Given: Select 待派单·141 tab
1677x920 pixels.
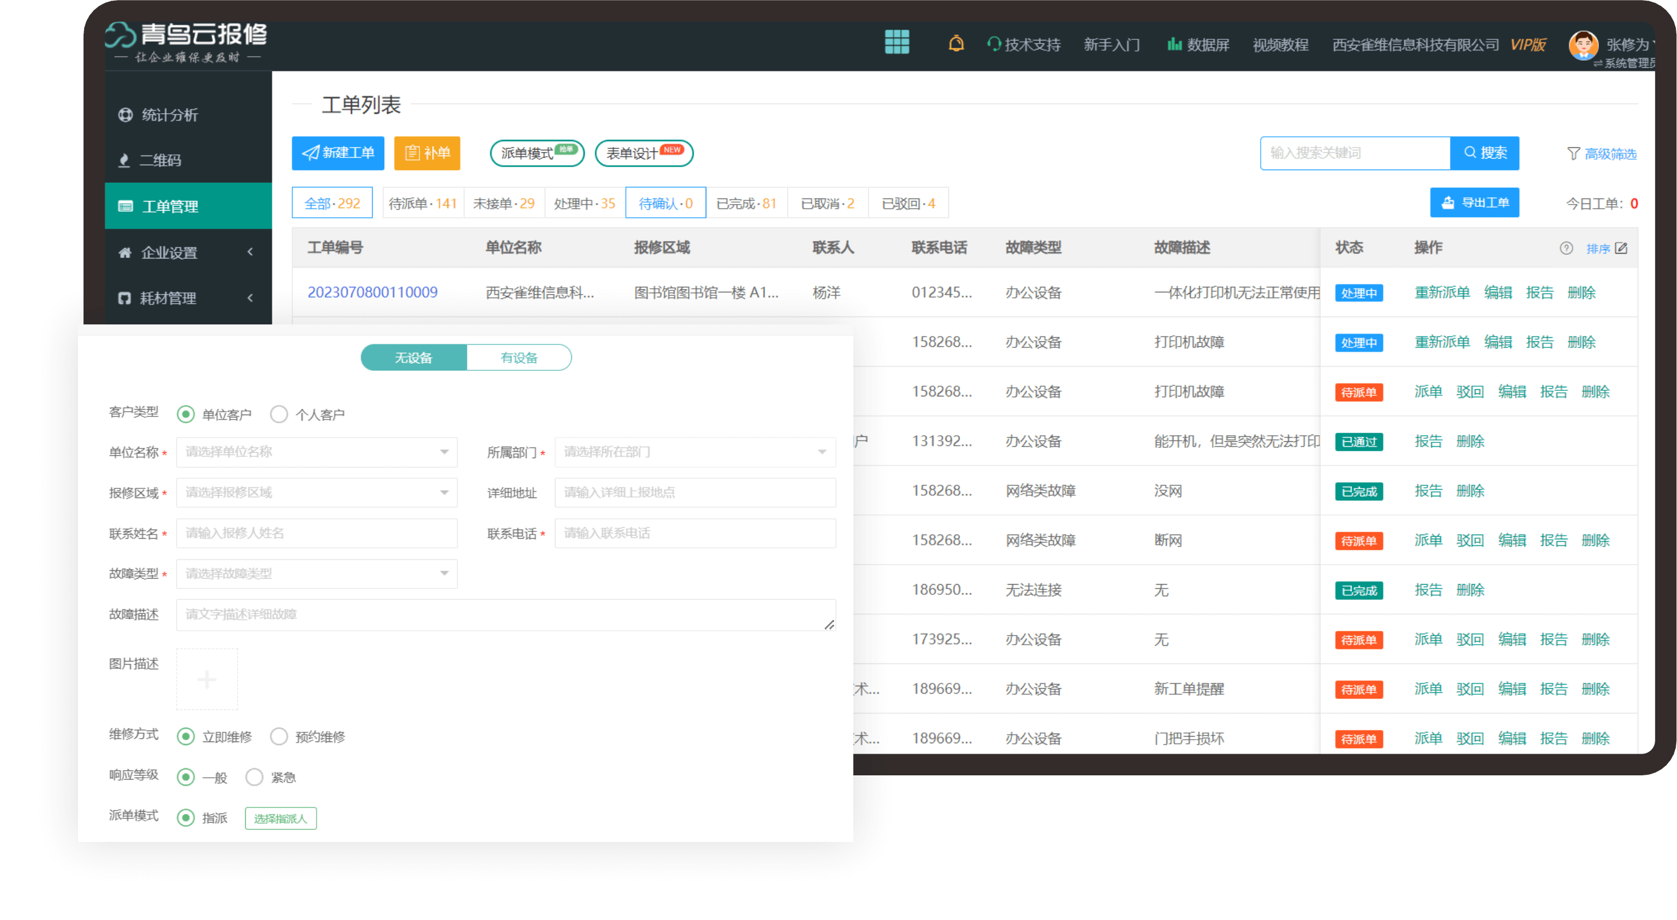Looking at the screenshot, I should click(x=422, y=203).
